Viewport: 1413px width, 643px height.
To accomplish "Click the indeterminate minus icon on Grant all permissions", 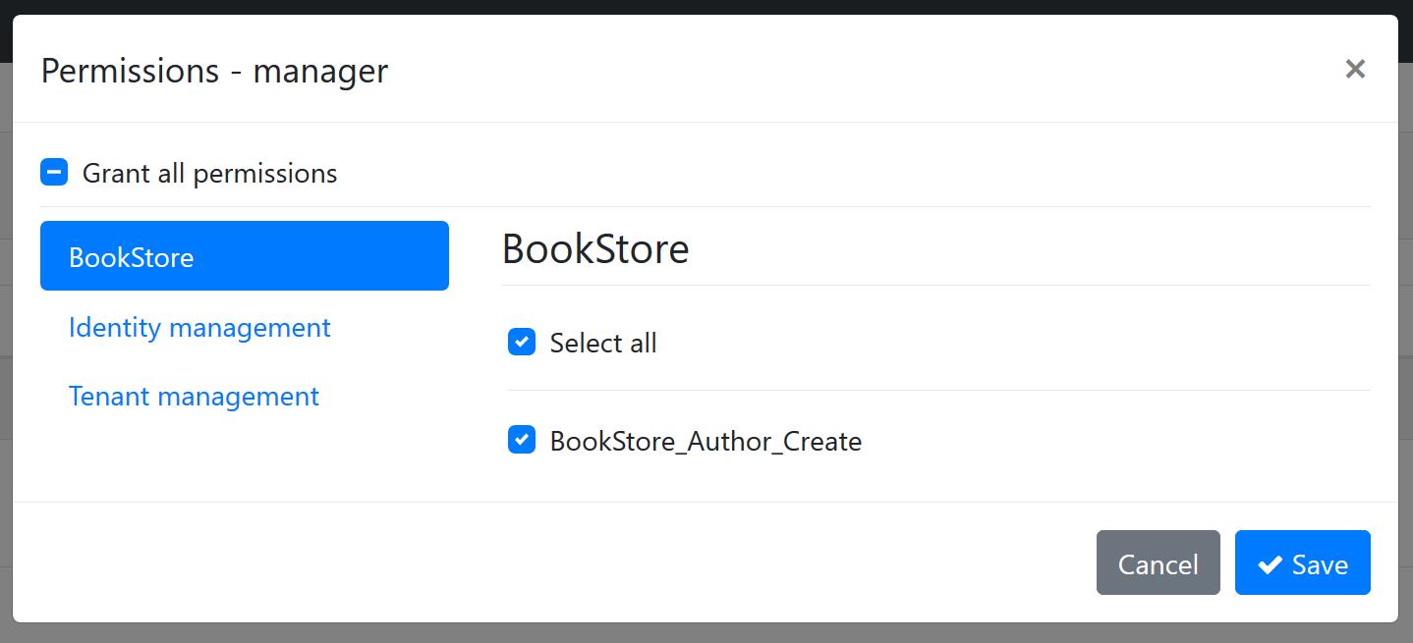I will pos(54,171).
